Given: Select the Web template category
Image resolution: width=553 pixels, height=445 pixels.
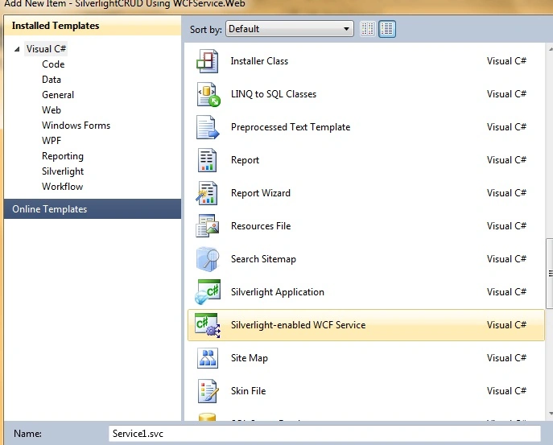Looking at the screenshot, I should coord(52,110).
